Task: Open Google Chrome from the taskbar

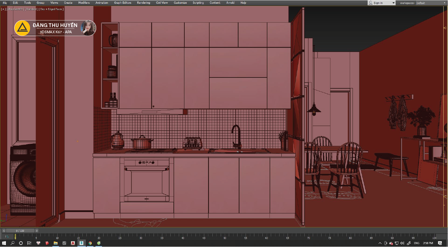Action: pyautogui.click(x=90, y=243)
